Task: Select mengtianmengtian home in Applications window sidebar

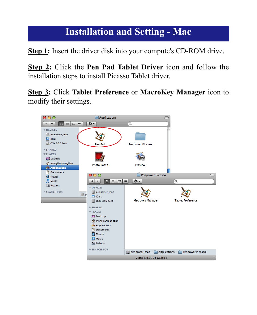Action: (60, 163)
